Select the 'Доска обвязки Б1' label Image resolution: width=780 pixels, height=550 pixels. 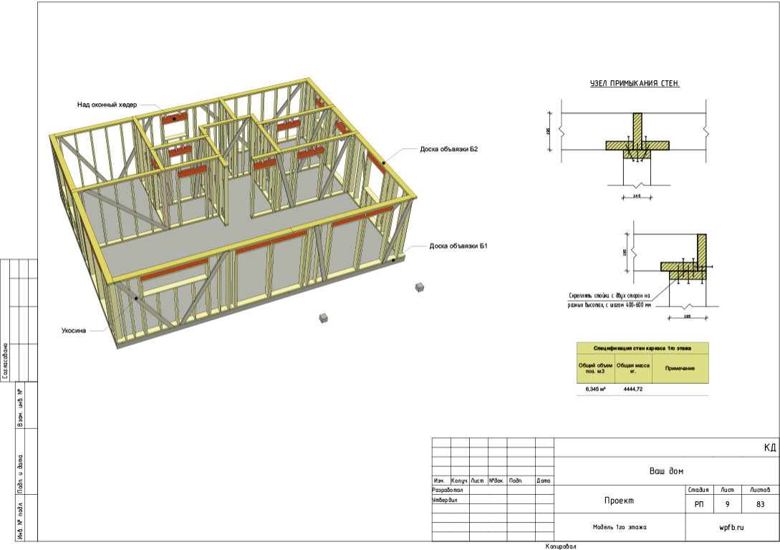[458, 246]
